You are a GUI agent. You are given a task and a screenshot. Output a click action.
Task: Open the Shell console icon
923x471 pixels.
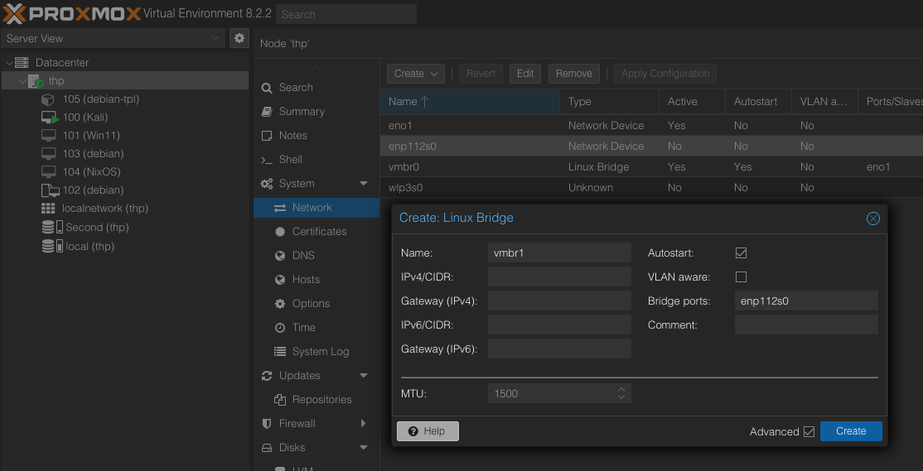pos(267,160)
